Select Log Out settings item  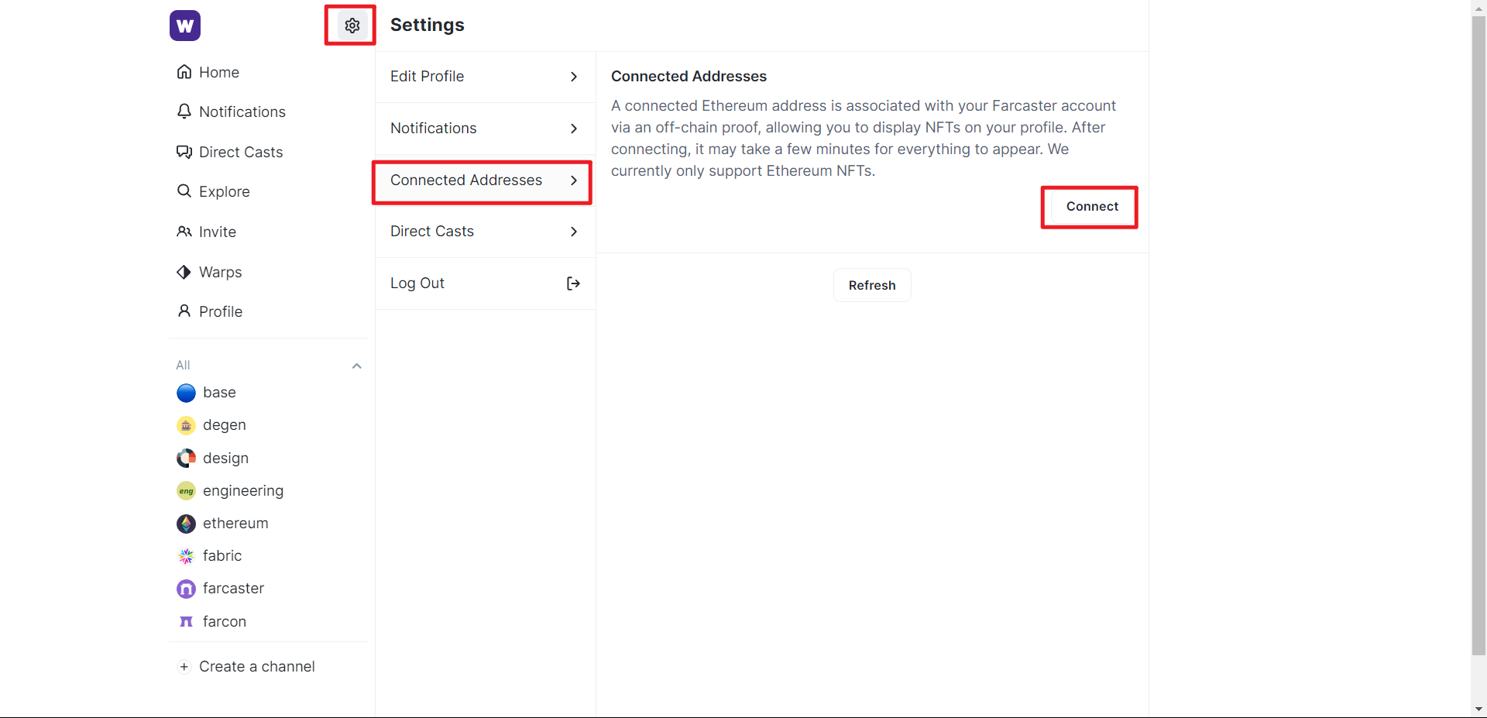point(486,283)
